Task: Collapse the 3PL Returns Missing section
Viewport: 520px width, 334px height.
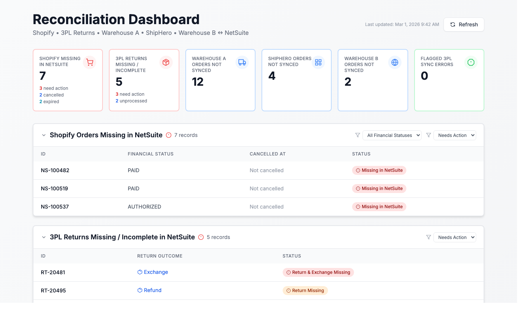Action: point(44,237)
